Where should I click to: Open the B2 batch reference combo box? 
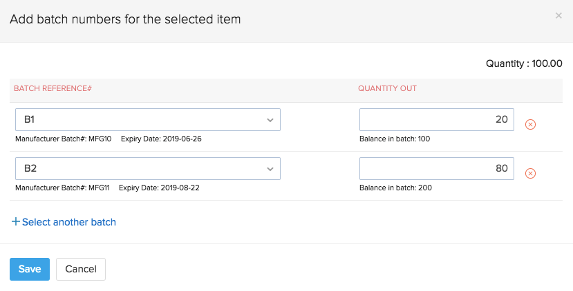[x=138, y=169]
